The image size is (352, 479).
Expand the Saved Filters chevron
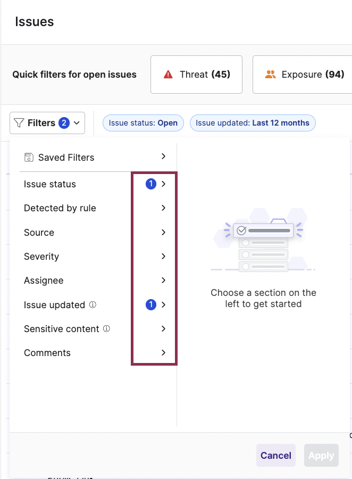click(164, 156)
